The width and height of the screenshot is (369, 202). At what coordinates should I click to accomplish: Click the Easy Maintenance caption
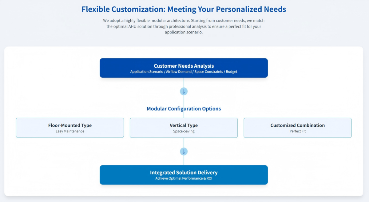pyautogui.click(x=70, y=131)
